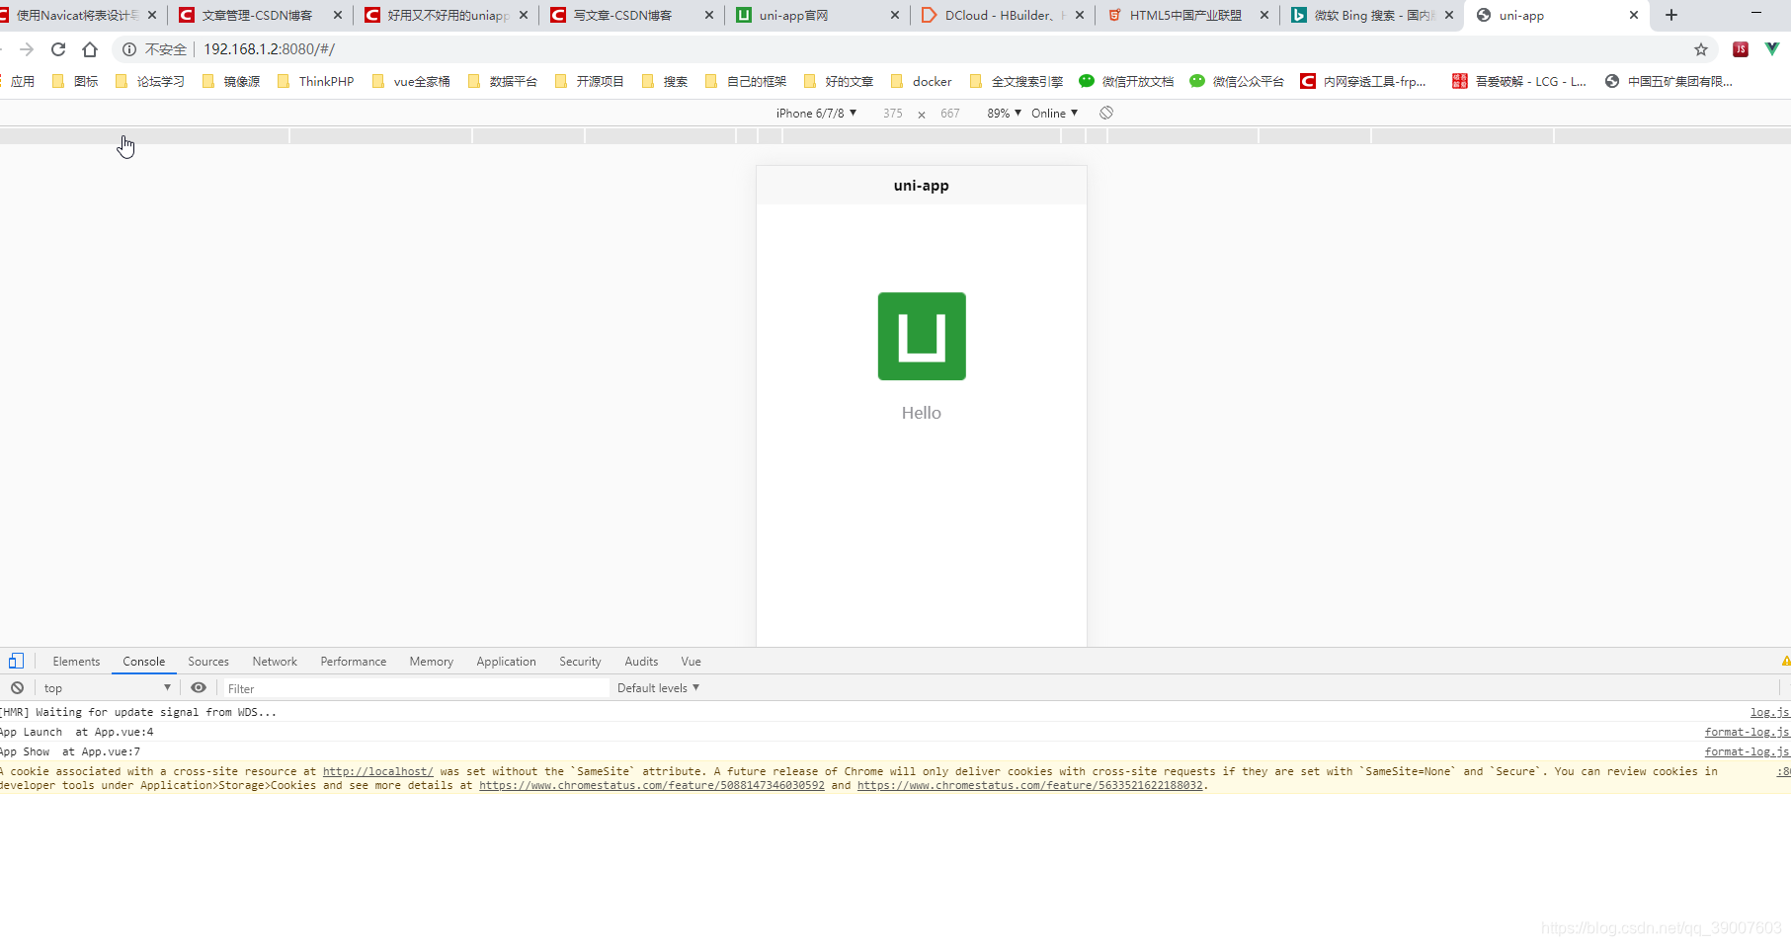
Task: Open the chromestatus feature 5633521622188032 link
Action: coord(1030,786)
